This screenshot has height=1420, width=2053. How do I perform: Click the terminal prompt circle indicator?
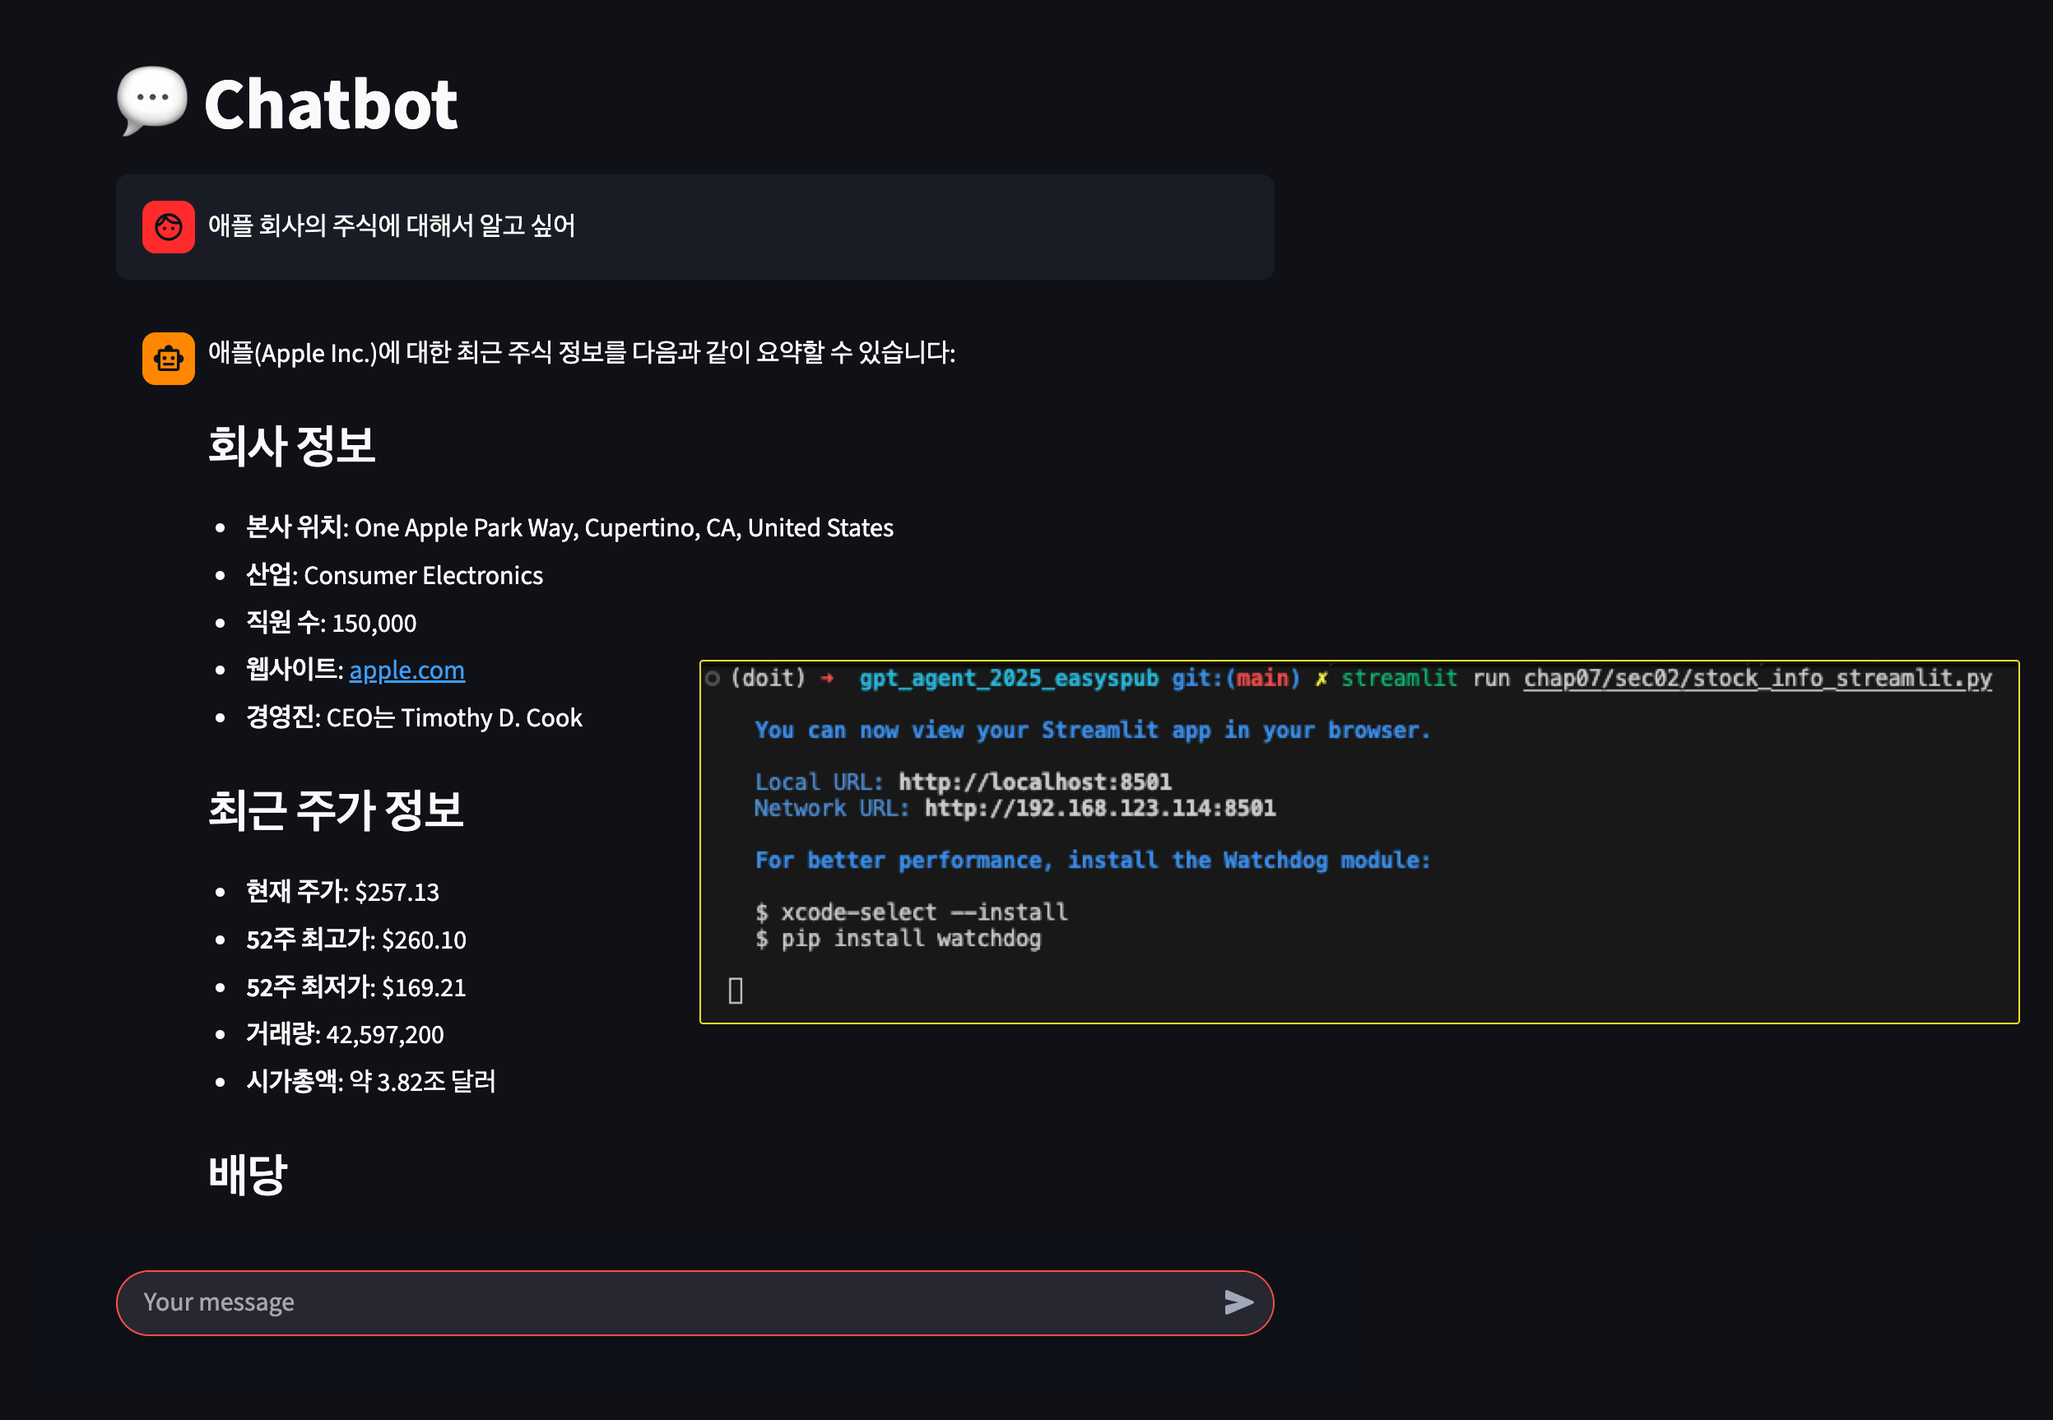tap(712, 679)
